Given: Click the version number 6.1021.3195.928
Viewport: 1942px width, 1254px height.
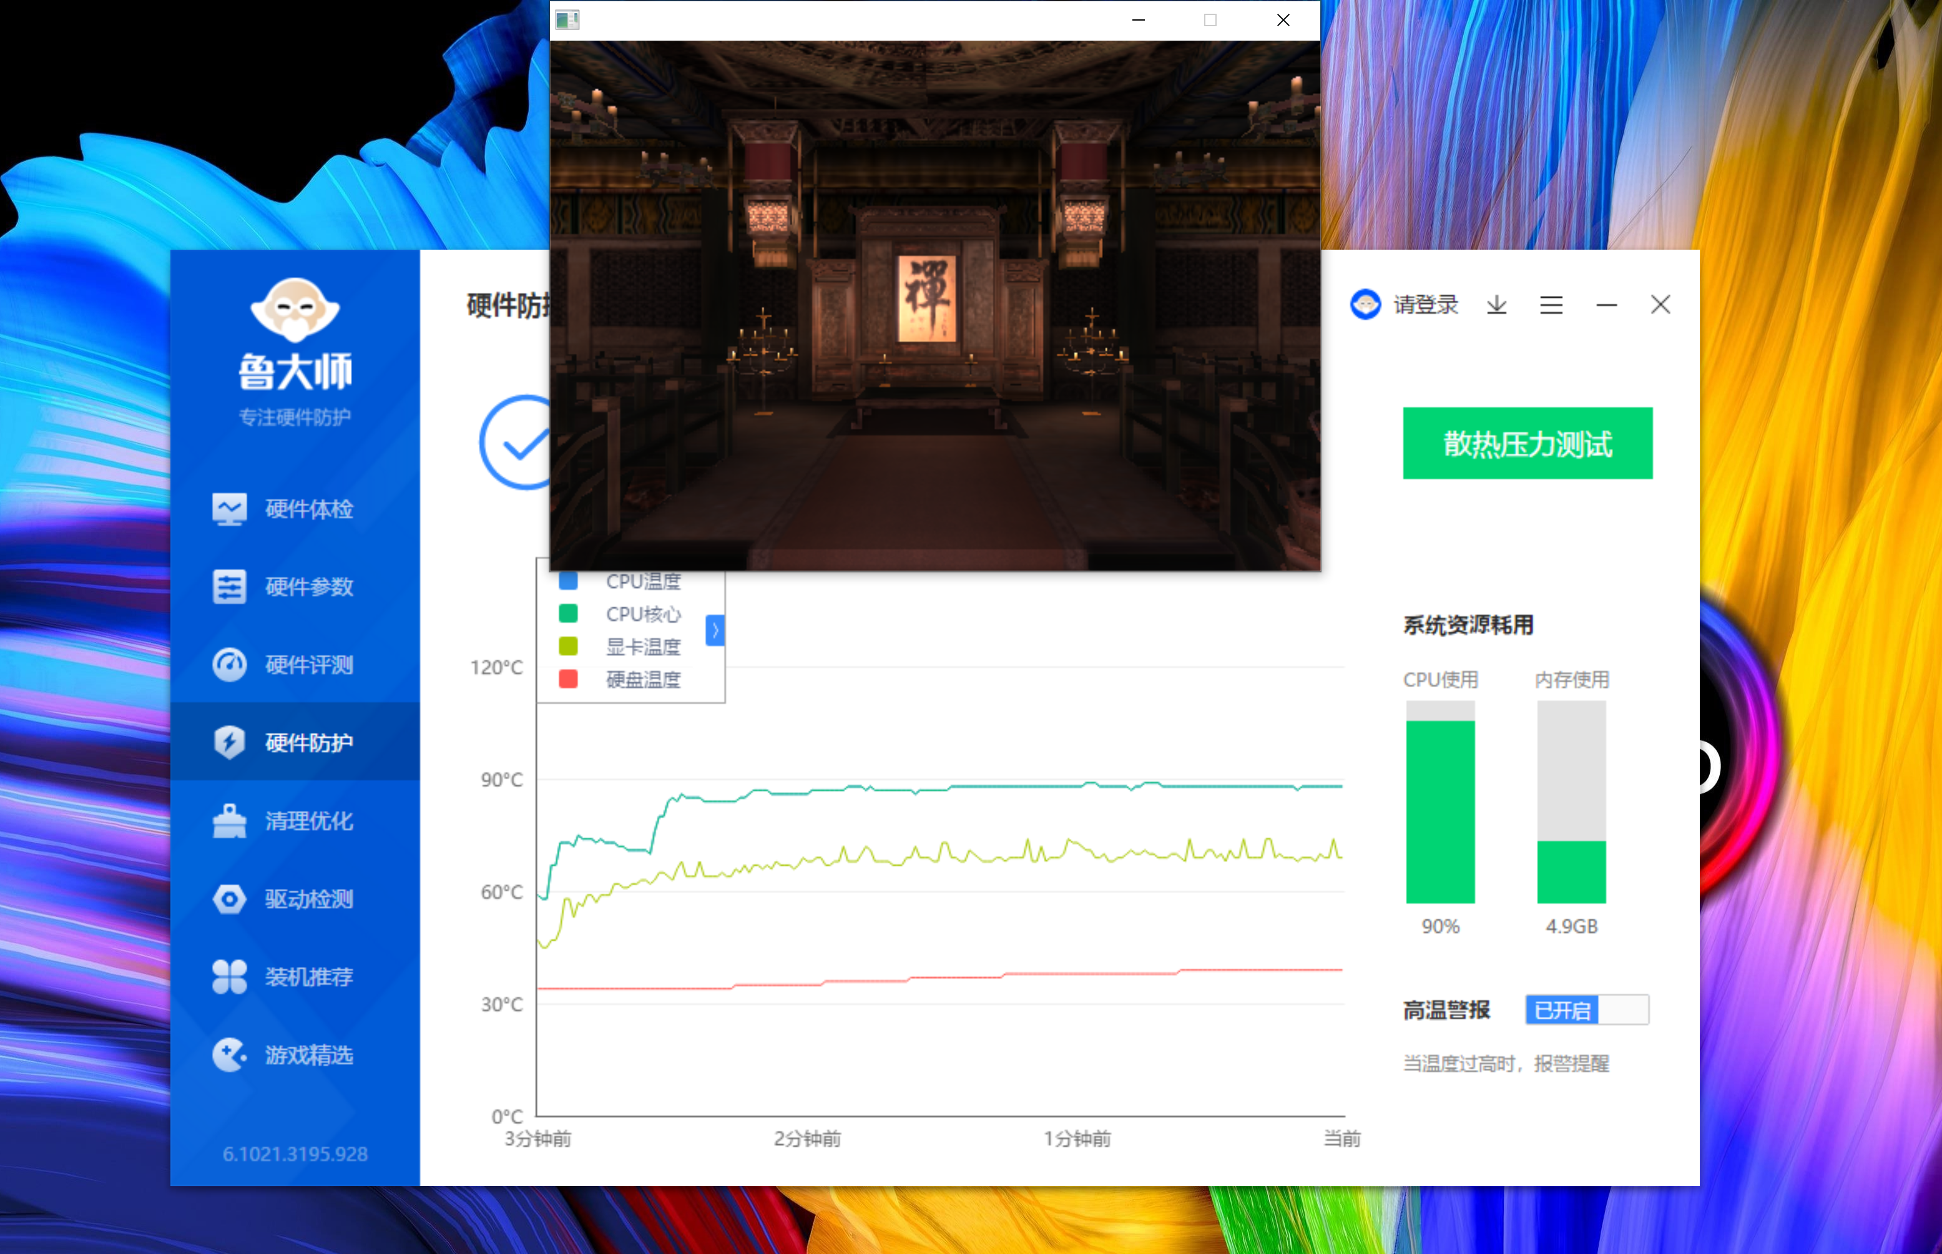Looking at the screenshot, I should point(295,1154).
